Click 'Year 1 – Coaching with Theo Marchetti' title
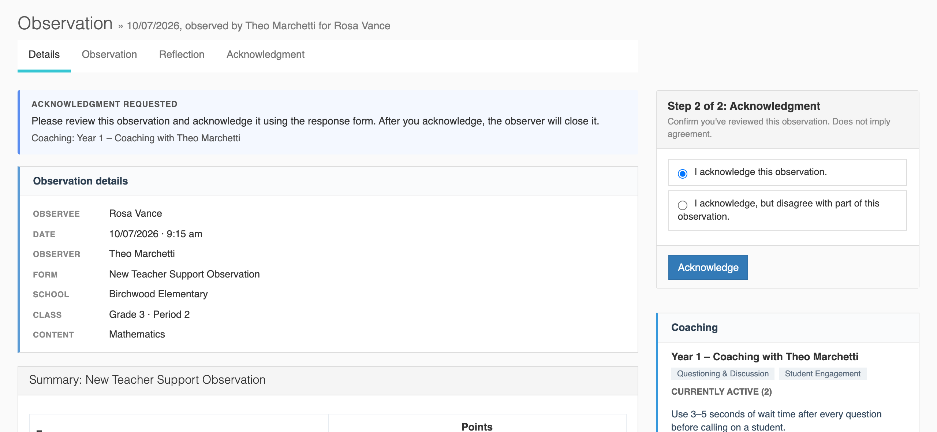This screenshot has width=937, height=432. pyautogui.click(x=765, y=357)
